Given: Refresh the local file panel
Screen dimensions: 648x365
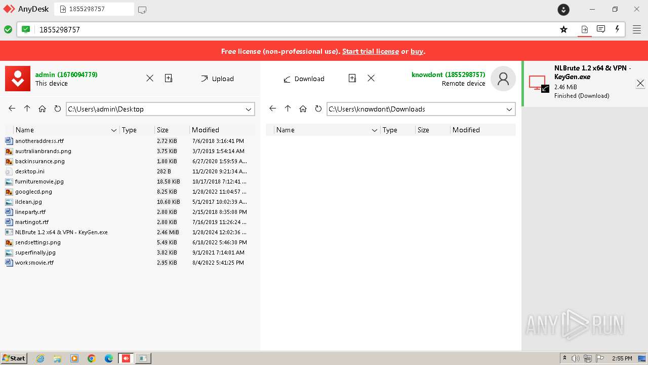Looking at the screenshot, I should pos(58,108).
